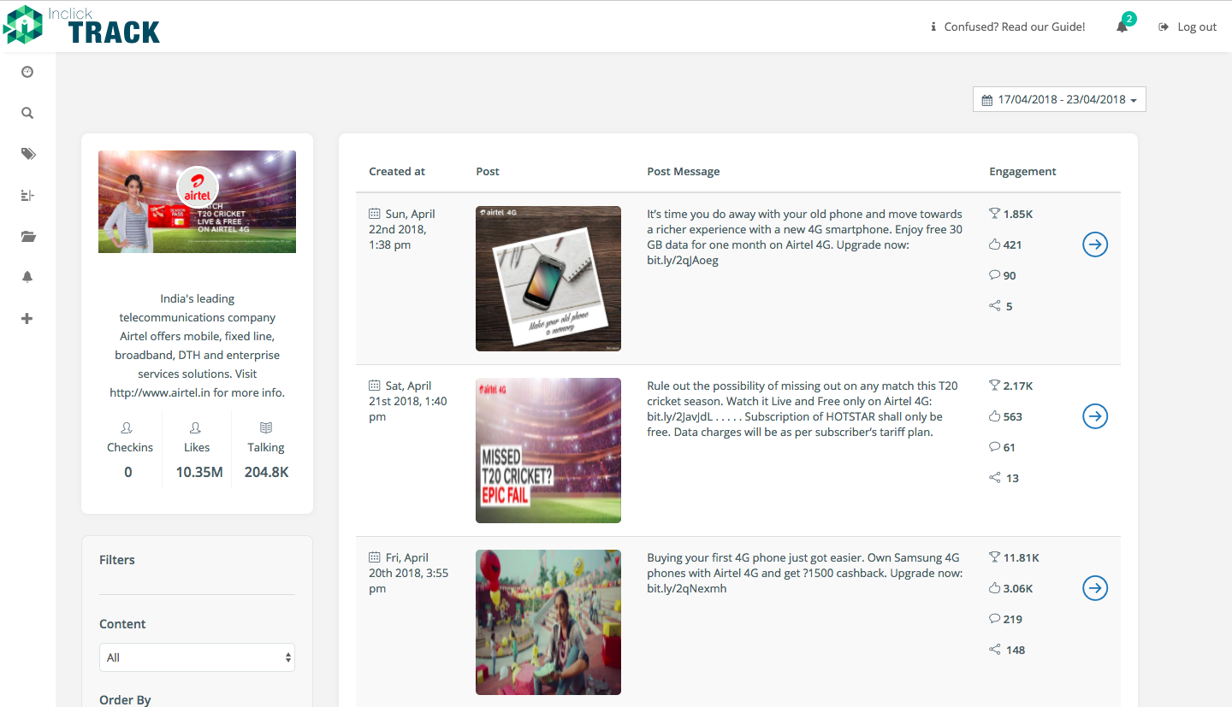Expand the Content filter dropdown set to All
The width and height of the screenshot is (1232, 707).
197,657
